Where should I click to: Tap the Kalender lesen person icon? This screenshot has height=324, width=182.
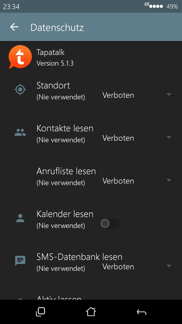click(x=20, y=218)
